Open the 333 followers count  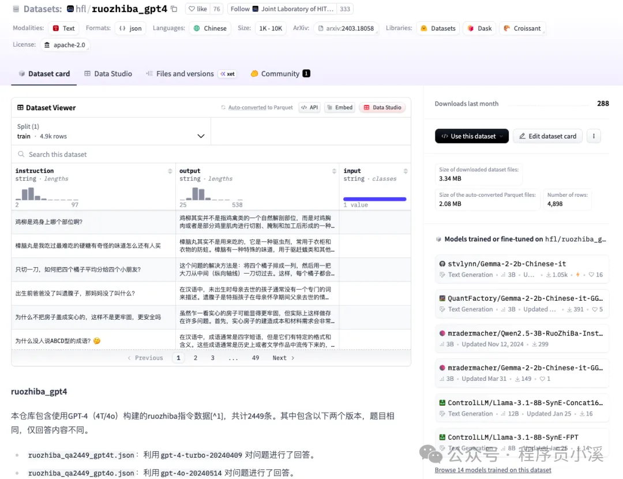click(x=345, y=9)
